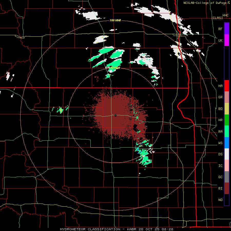The image size is (231, 231).
Task: Click the 'WS' legend label
Action: point(220,143)
